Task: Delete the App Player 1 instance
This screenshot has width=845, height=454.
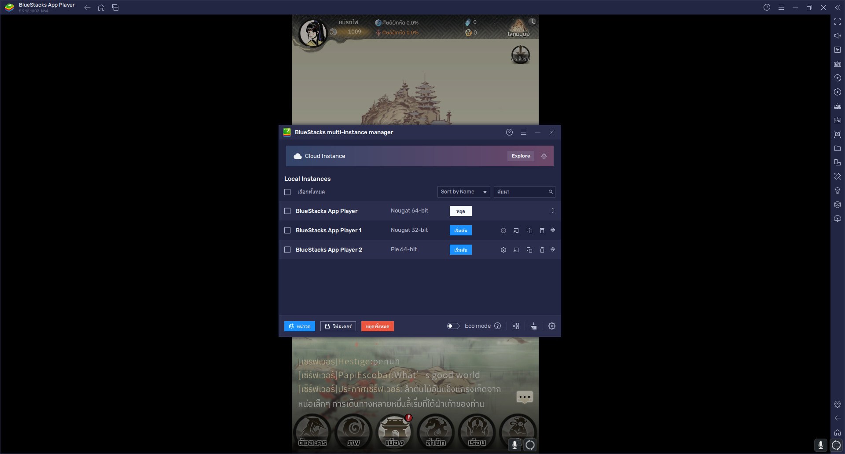Action: click(x=542, y=231)
